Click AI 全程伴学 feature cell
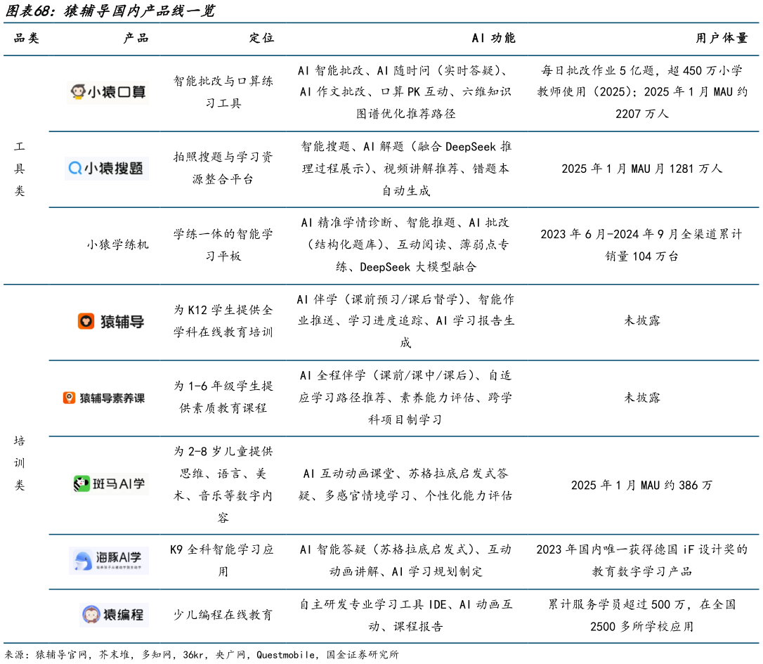This screenshot has height=664, width=763. click(406, 397)
